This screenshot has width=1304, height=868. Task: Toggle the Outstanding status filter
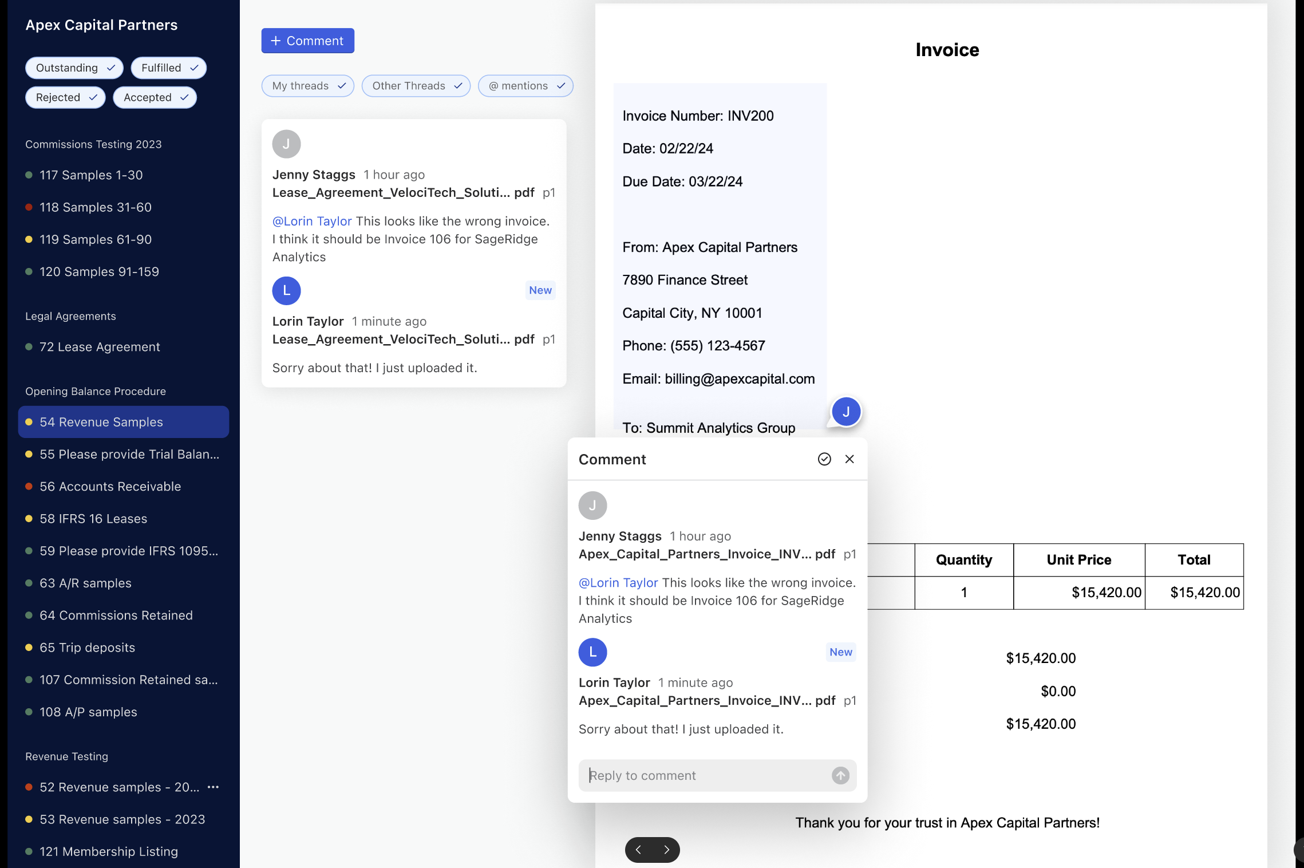pos(74,68)
